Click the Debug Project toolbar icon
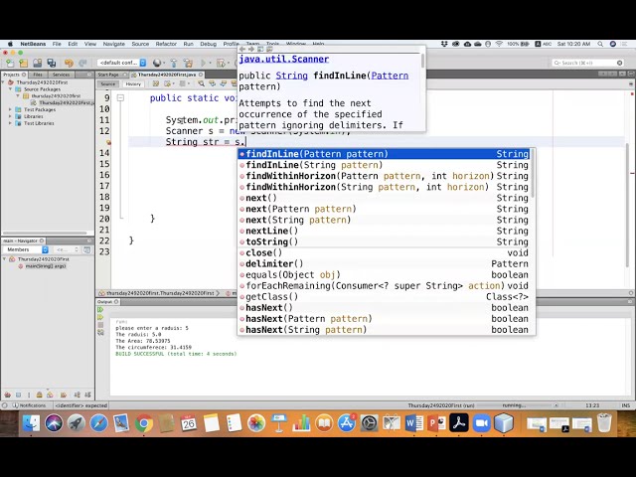Viewport: 636px width, 477px height. coord(221,63)
